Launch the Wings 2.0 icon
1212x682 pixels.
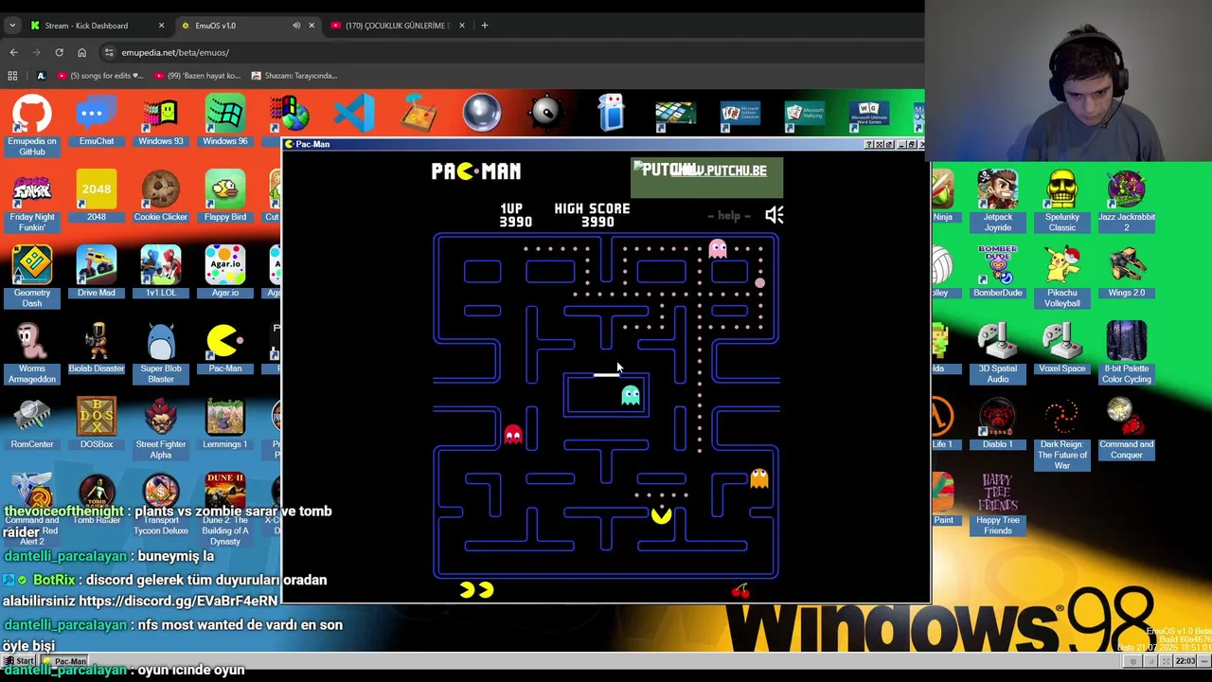pyautogui.click(x=1127, y=273)
